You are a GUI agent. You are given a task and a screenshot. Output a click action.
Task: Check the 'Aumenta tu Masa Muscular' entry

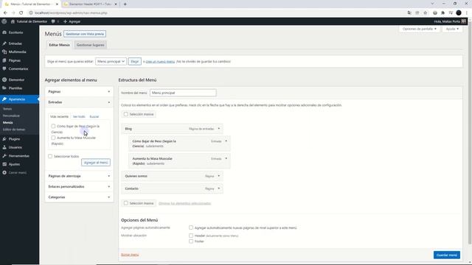[x=53, y=138]
